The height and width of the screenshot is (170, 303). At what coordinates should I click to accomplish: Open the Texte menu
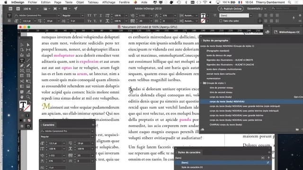[x=69, y=2]
